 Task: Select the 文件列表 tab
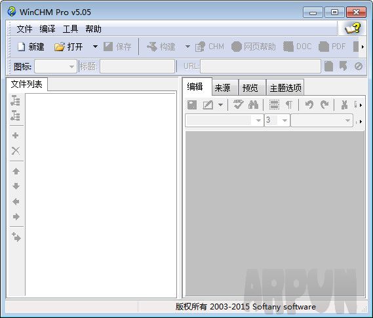(27, 84)
